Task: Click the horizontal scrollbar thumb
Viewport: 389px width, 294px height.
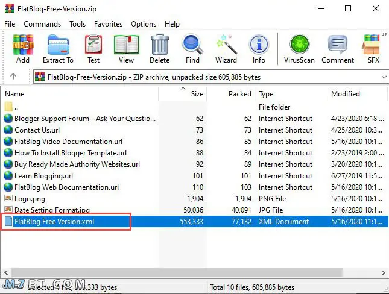Action: pos(177,272)
